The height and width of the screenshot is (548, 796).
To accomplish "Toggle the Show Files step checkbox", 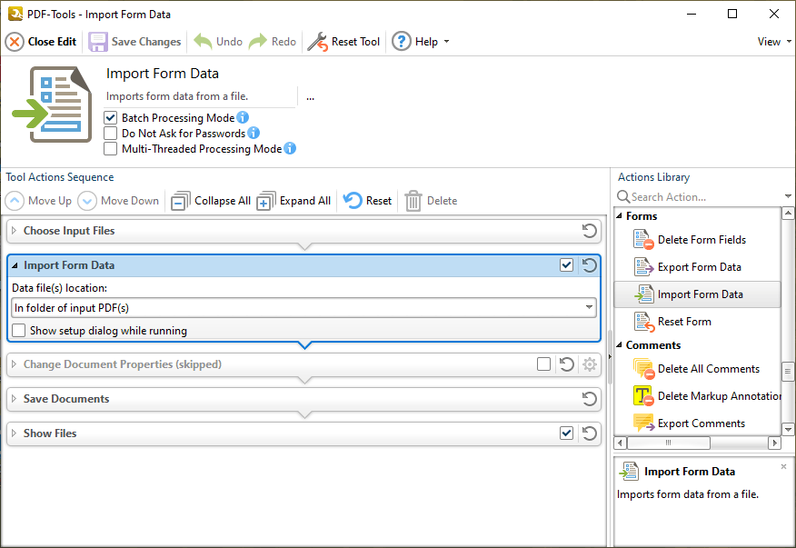I will [566, 433].
